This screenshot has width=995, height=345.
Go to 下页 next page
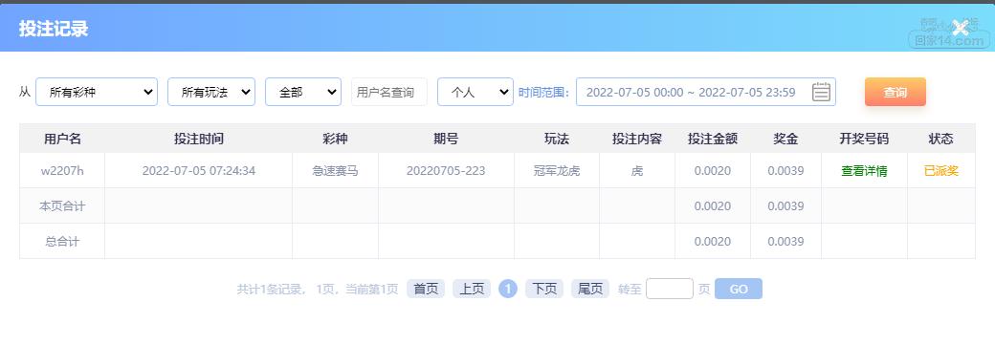[544, 290]
